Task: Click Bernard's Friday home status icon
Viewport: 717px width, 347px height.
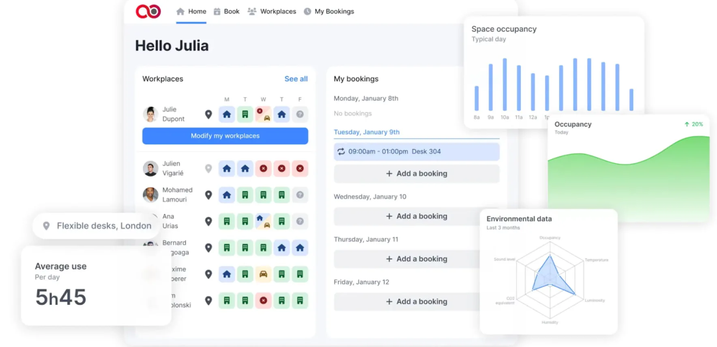Action: pyautogui.click(x=300, y=248)
